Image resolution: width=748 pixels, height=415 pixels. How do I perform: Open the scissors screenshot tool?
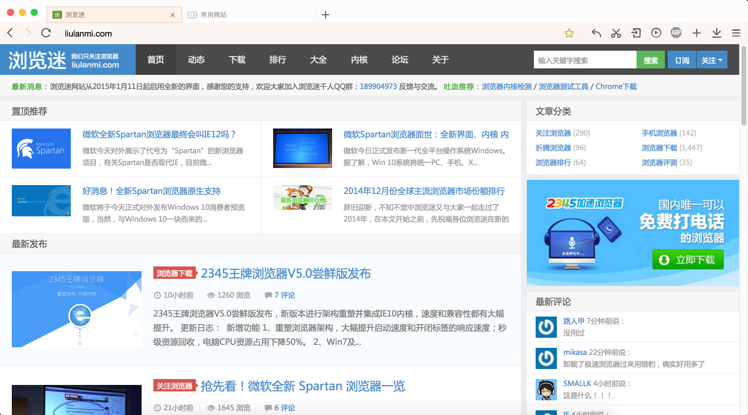[616, 33]
